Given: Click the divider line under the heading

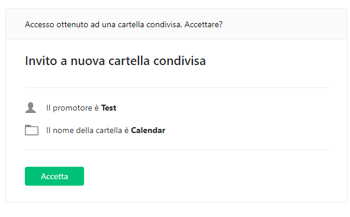Looking at the screenshot, I should click(x=176, y=88).
